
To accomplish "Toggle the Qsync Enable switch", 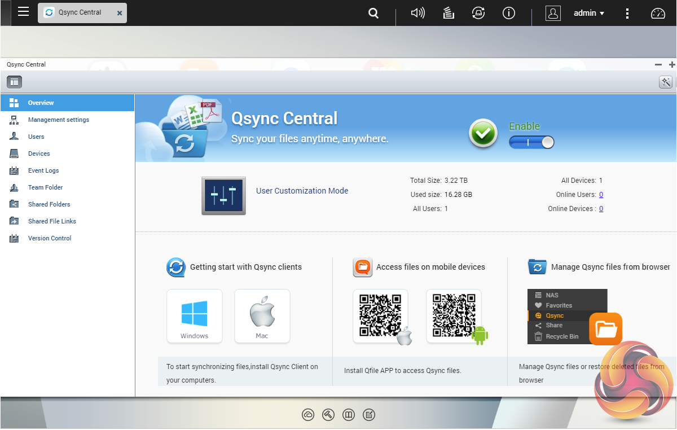I will click(531, 142).
